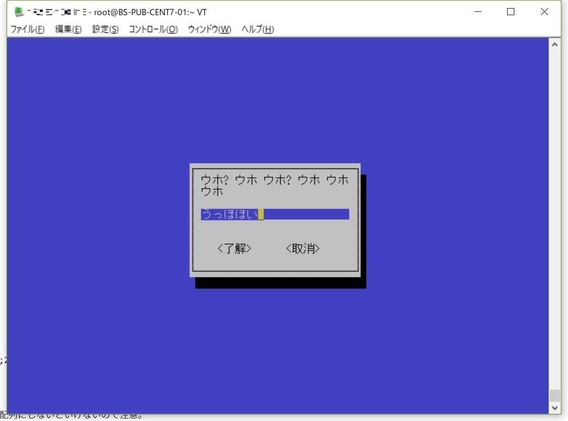The height and width of the screenshot is (421, 568).
Task: Open the ヘルプ(H) menu
Action: [x=257, y=29]
